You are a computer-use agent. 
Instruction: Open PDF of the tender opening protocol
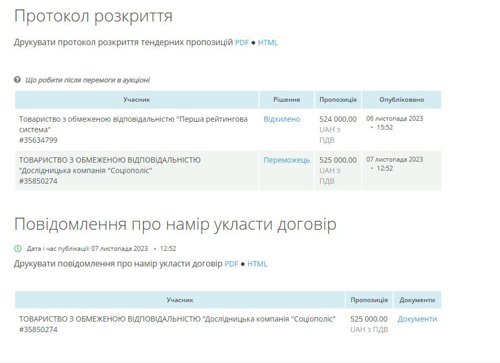[x=242, y=42]
